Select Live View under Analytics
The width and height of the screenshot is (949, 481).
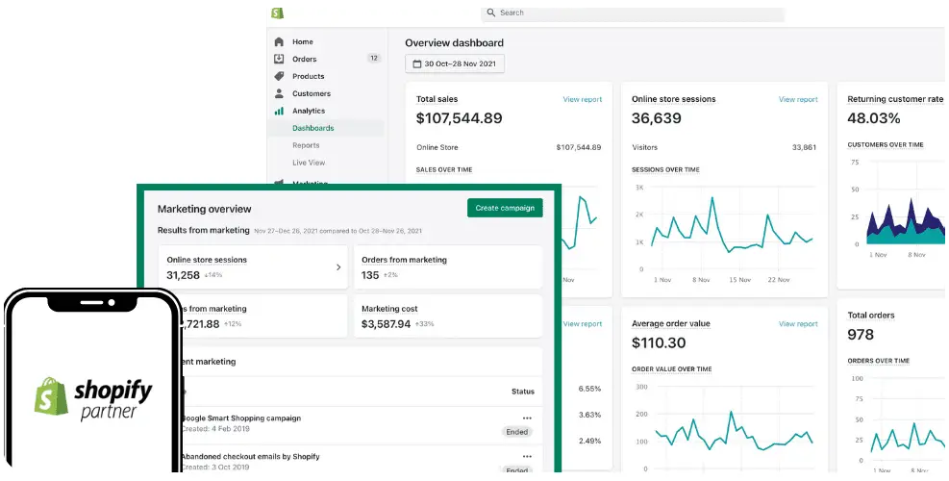coord(309,163)
